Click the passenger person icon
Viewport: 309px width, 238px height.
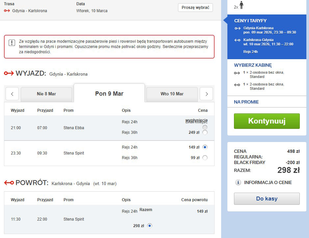241,6
